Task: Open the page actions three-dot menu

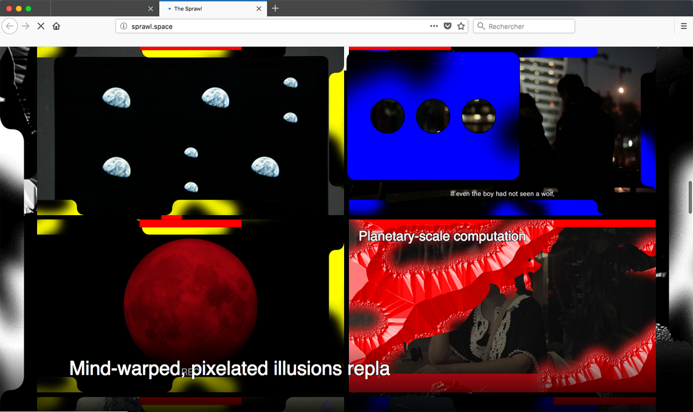Action: pos(433,26)
